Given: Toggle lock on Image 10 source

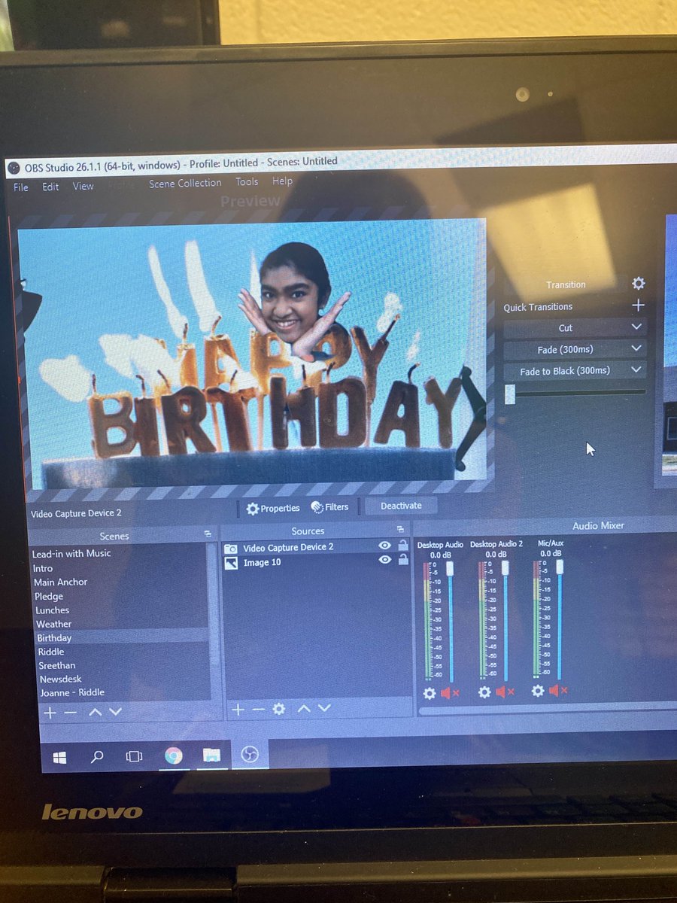Looking at the screenshot, I should tap(403, 560).
